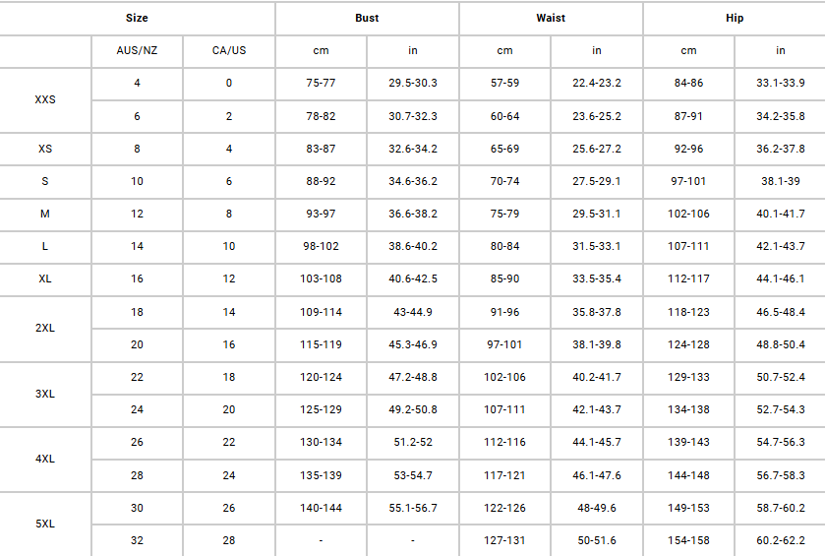Click the Size header cell
Screen dimensions: 825x556
coord(137,18)
